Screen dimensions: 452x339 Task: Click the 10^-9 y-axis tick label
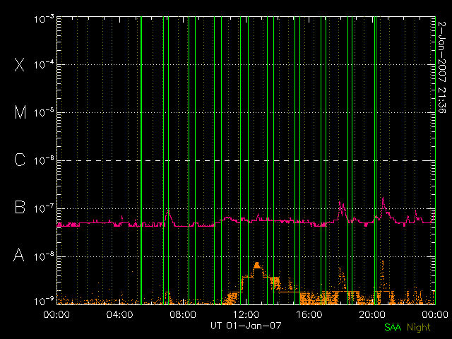click(44, 301)
